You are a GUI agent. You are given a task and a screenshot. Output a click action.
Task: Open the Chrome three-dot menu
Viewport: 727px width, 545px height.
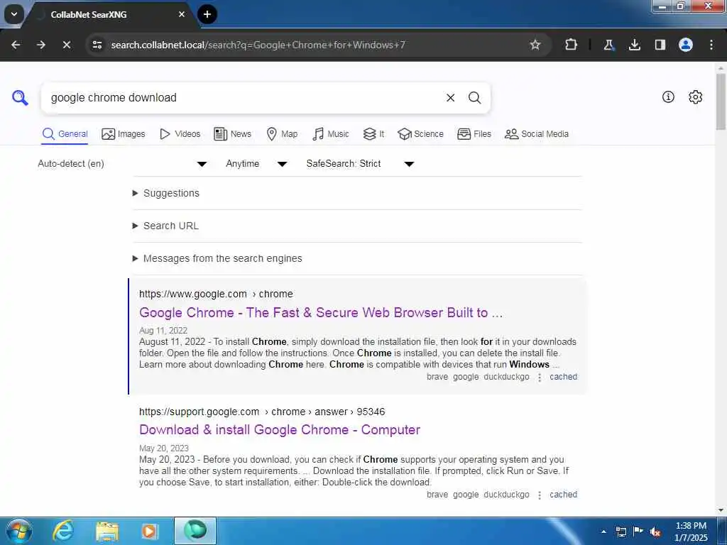tap(711, 45)
